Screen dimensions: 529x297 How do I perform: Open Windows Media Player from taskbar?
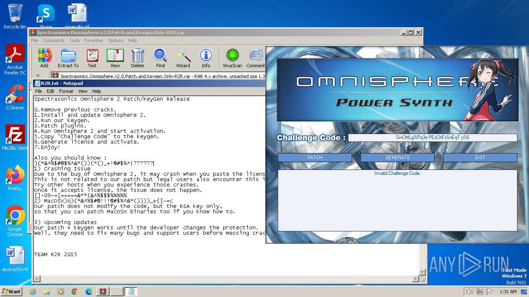pos(61,292)
